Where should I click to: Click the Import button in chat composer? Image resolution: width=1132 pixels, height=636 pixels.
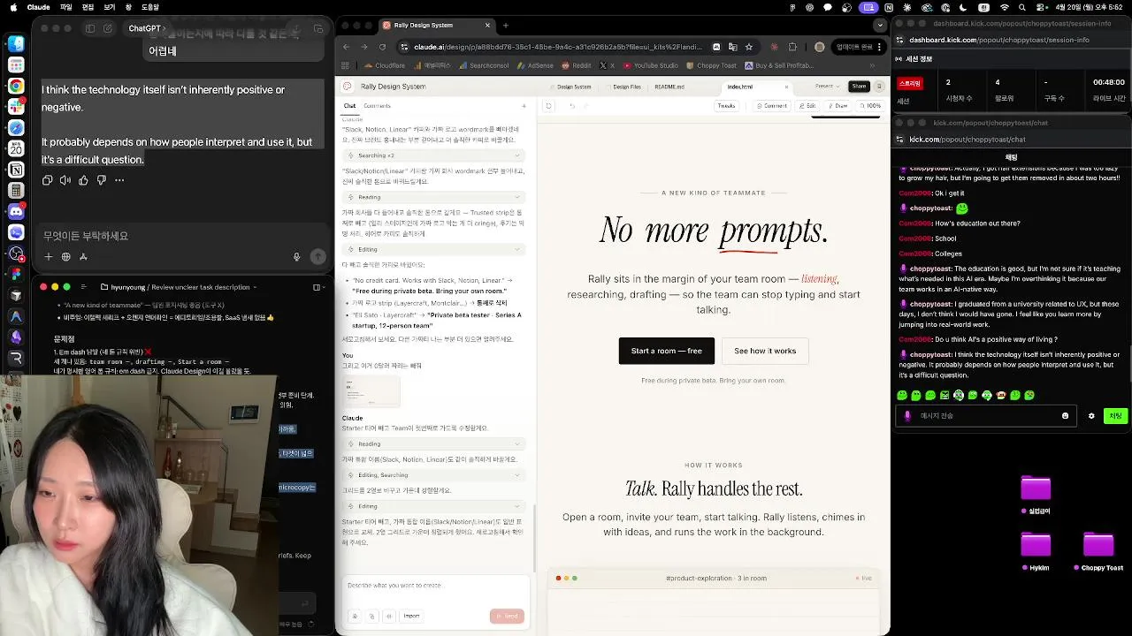(x=411, y=616)
